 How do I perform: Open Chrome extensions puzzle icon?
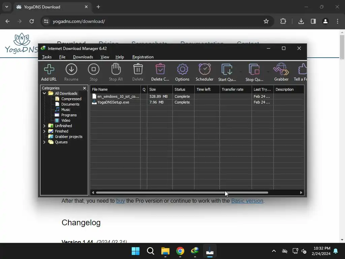pos(283,21)
